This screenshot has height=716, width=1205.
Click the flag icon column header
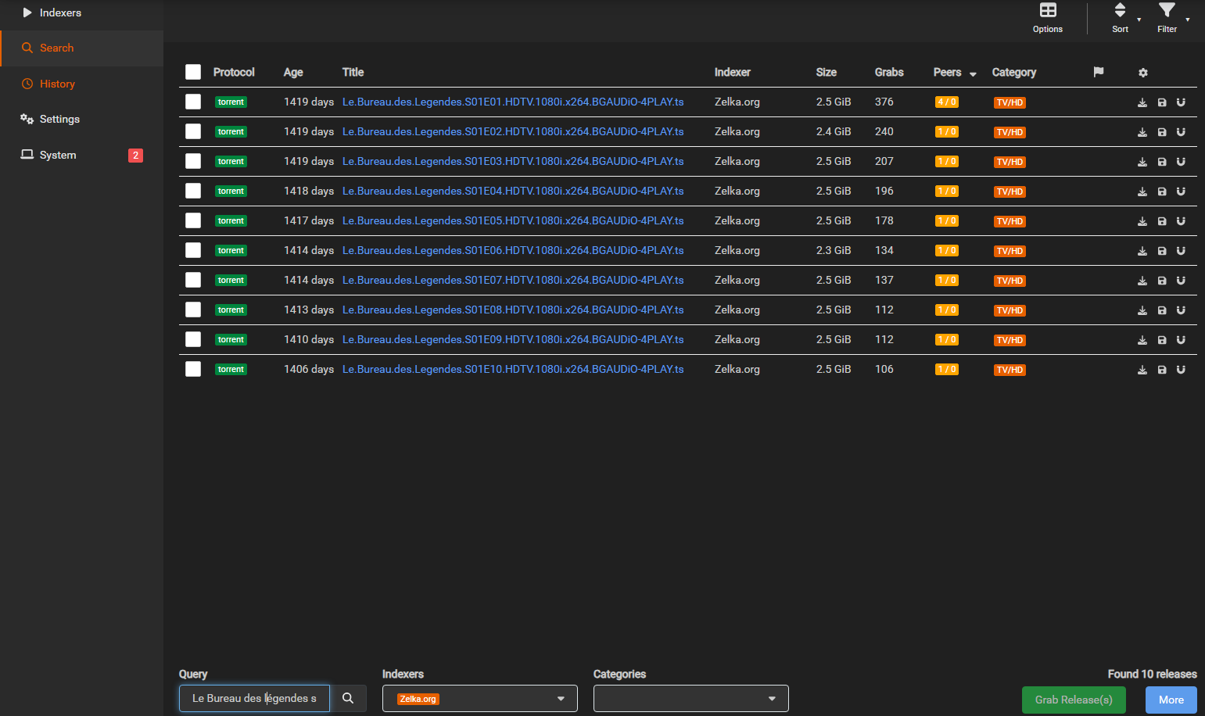[x=1098, y=72]
